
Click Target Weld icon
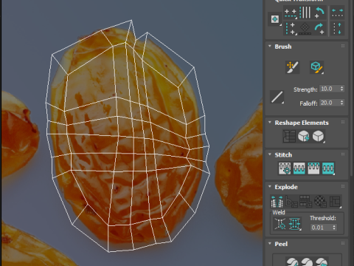tap(280, 224)
